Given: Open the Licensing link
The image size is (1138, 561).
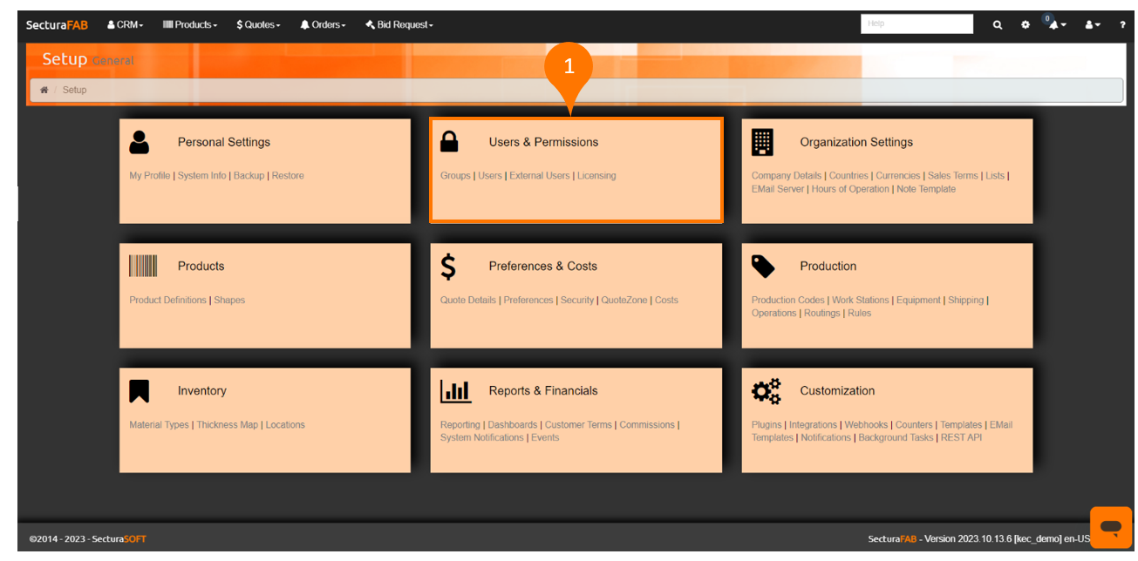Looking at the screenshot, I should [x=596, y=176].
